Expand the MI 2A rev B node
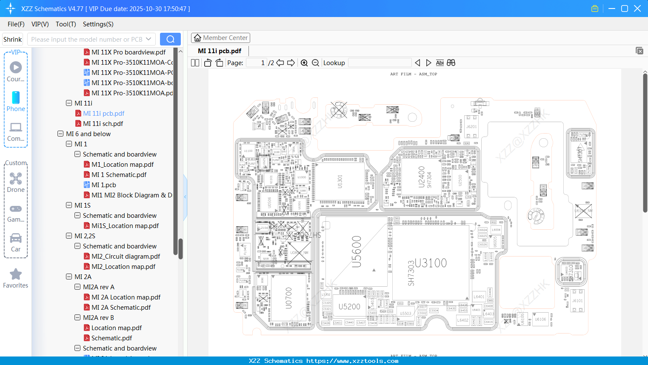 point(77,317)
